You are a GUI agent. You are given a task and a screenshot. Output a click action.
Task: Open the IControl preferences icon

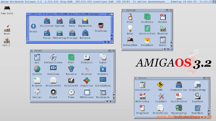[87, 57]
